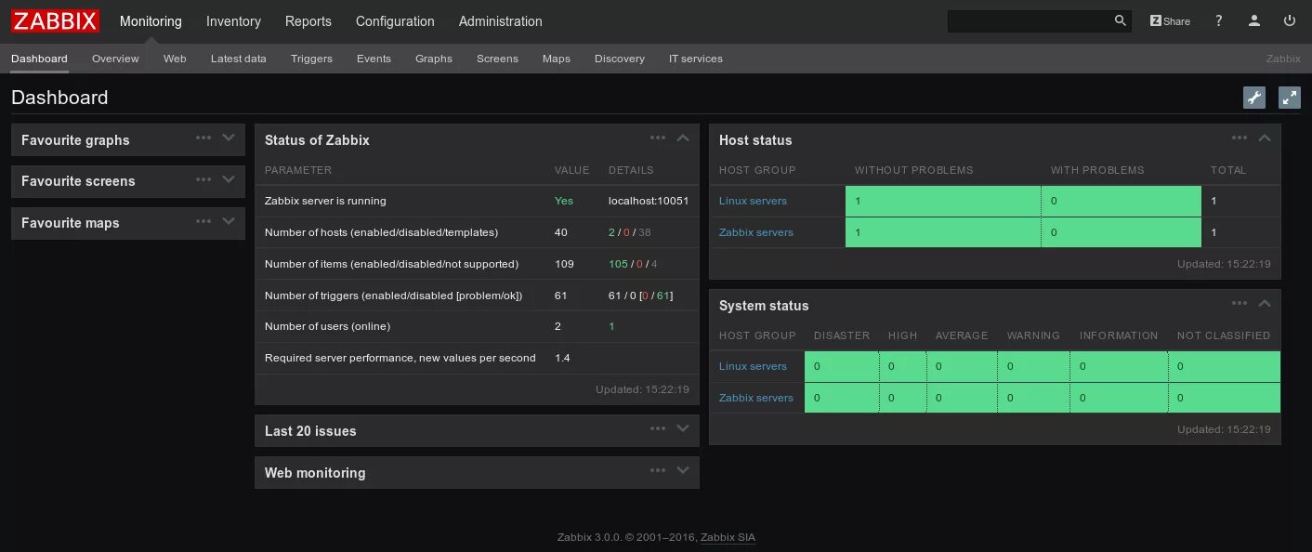The width and height of the screenshot is (1312, 552).
Task: Click the search magnifier icon
Action: (1120, 20)
